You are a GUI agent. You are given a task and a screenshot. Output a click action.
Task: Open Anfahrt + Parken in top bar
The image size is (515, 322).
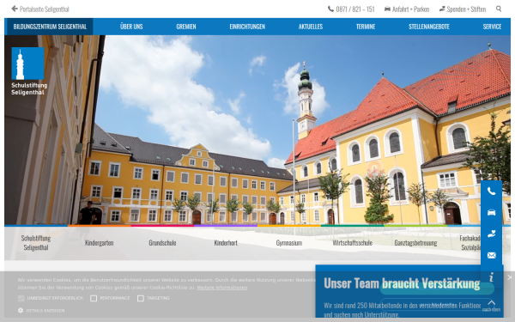coord(407,9)
